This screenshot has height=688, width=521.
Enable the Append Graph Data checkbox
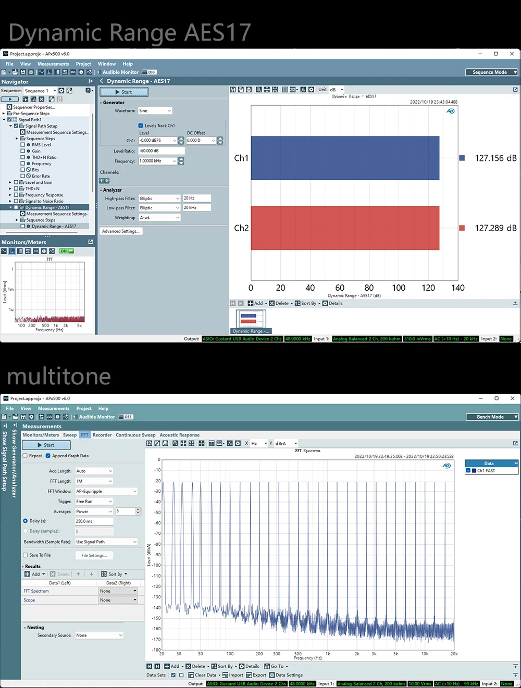coord(48,456)
